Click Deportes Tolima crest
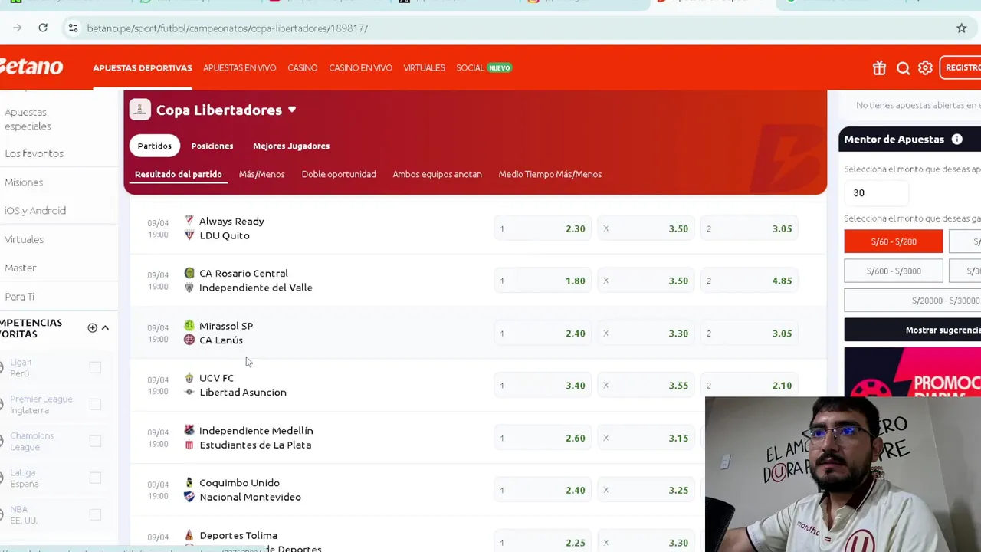 tap(189, 535)
